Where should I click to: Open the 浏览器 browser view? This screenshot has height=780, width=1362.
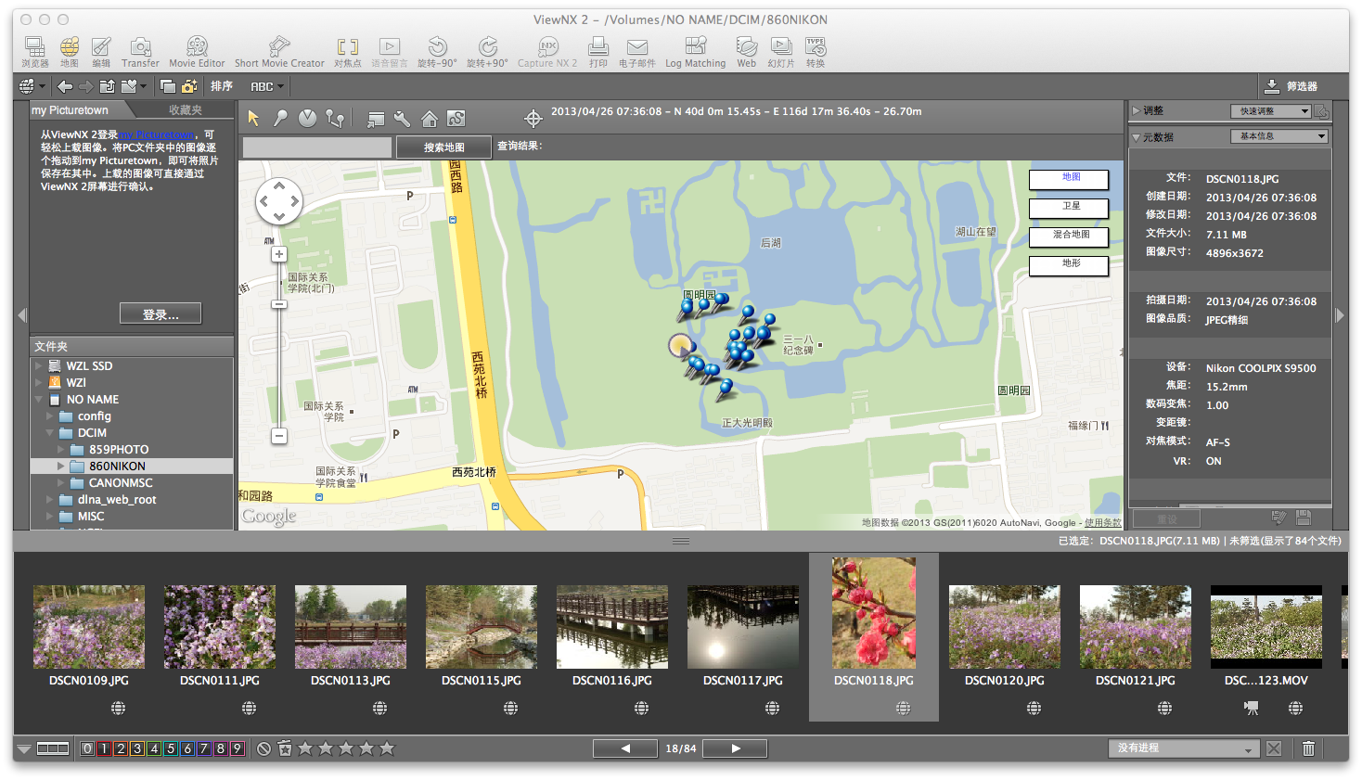click(34, 52)
